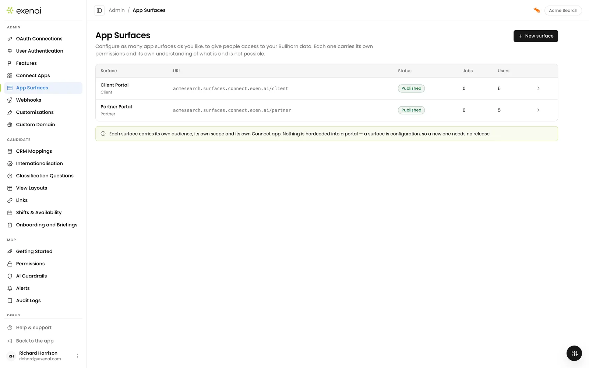The height and width of the screenshot is (368, 589).
Task: Expand the Partner Portal row chevron
Action: [x=538, y=110]
